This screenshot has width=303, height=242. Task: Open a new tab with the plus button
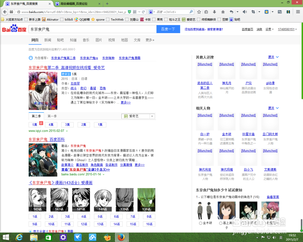coord(107,4)
